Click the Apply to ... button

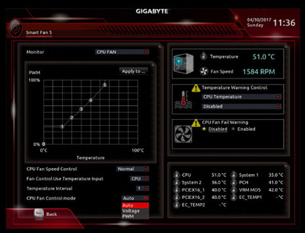[x=133, y=71]
